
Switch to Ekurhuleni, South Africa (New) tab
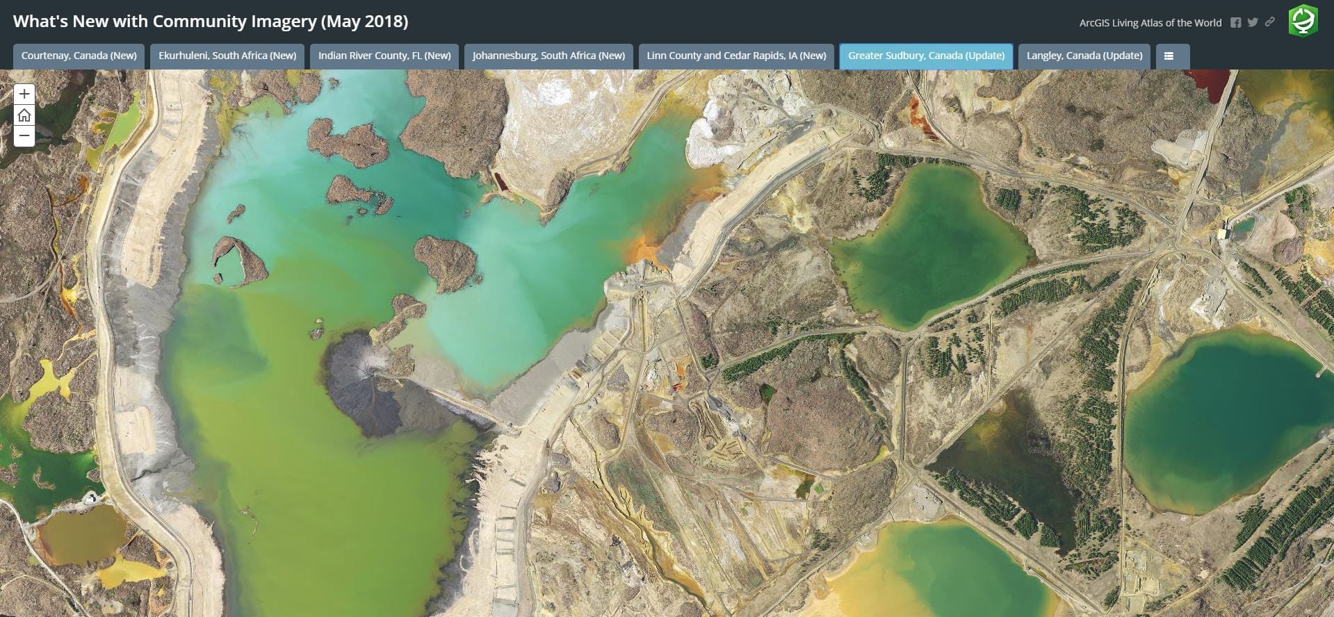[227, 56]
